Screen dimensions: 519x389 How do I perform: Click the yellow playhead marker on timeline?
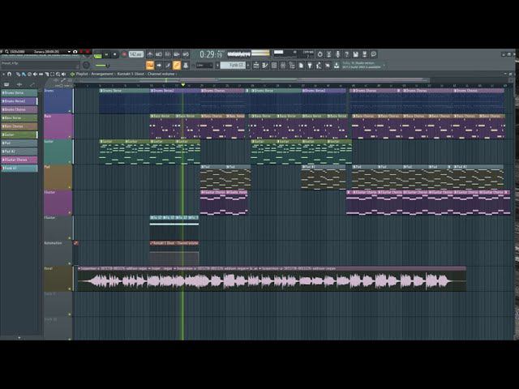tap(183, 85)
